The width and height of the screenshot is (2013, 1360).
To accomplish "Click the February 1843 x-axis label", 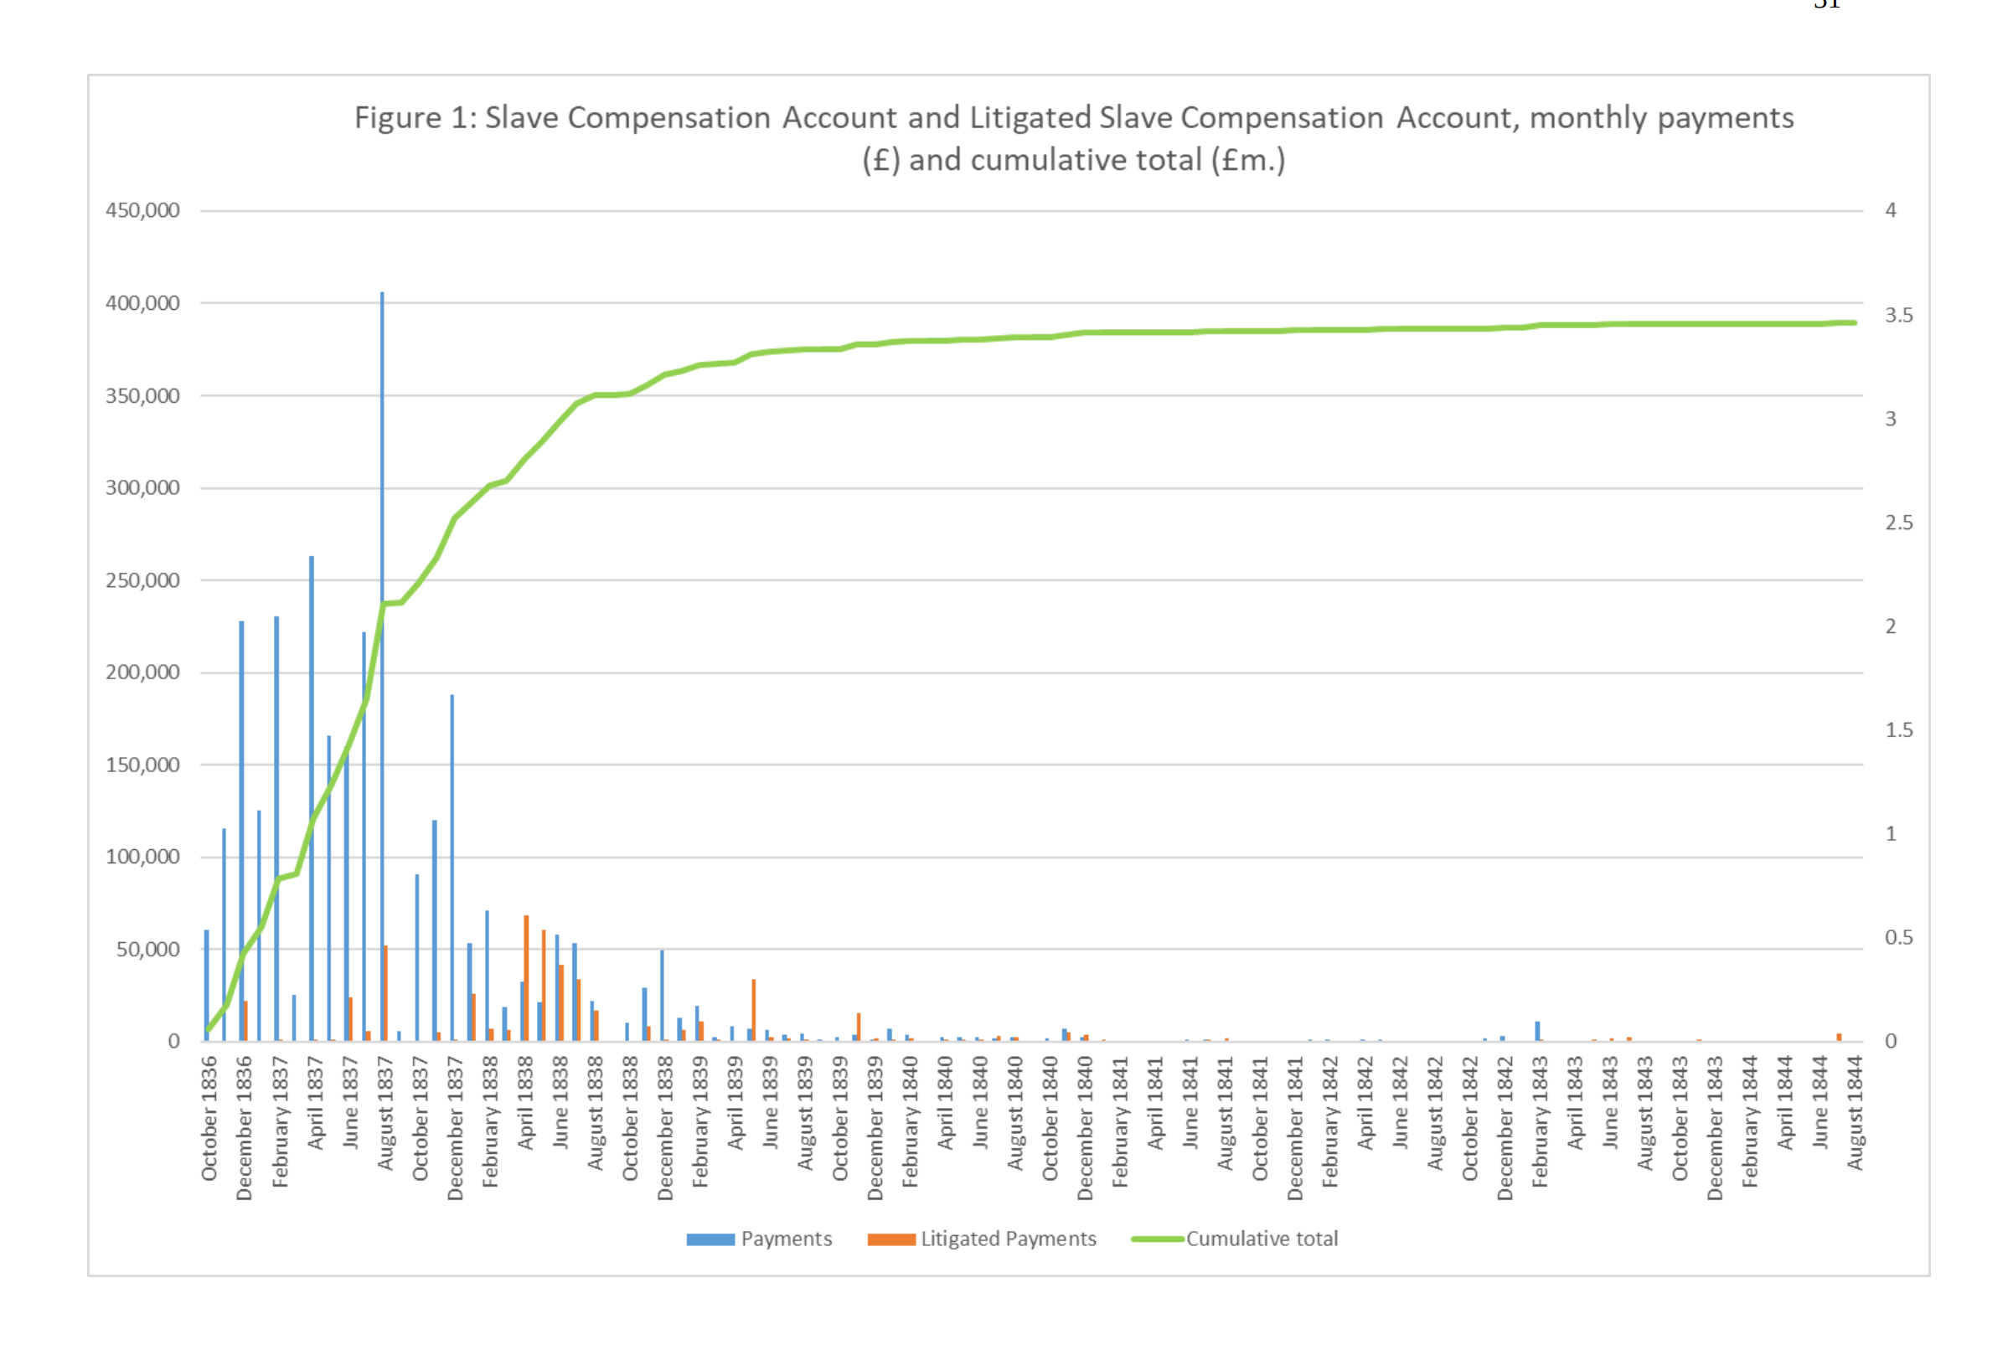I will point(1539,1121).
